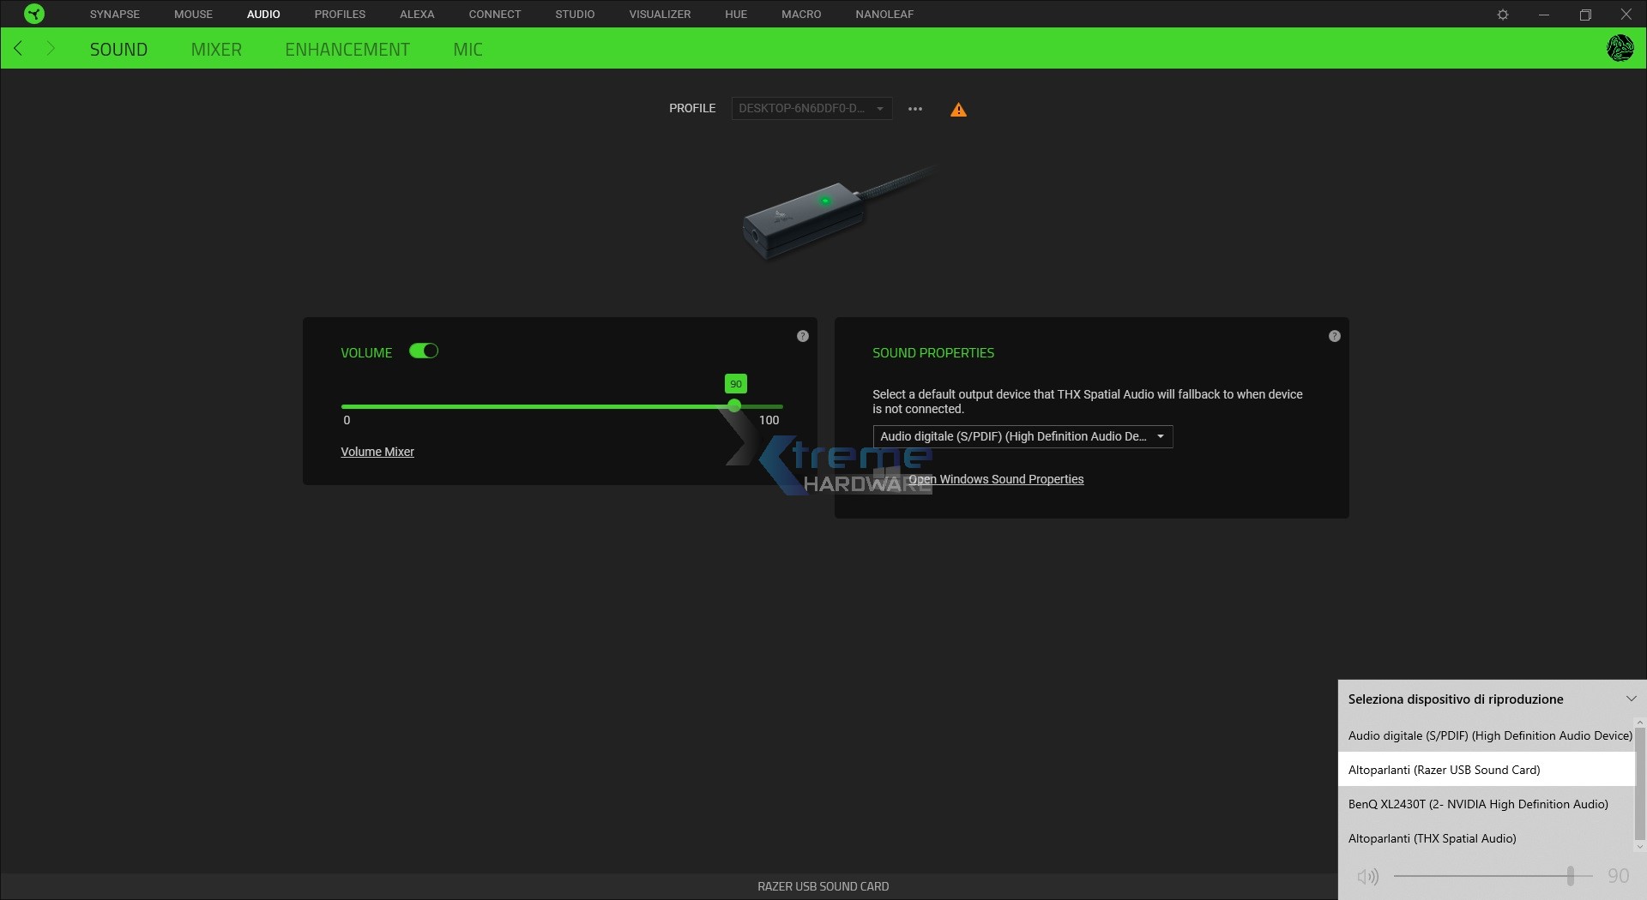Select Altoparlanti Razer USB Sound Card device
The image size is (1647, 900).
[x=1444, y=769]
